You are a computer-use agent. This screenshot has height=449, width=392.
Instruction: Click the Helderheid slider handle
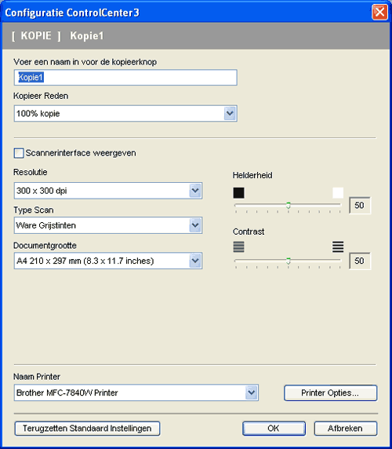point(289,206)
